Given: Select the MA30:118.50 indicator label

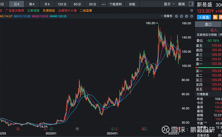Looking at the screenshot, I should [40, 16].
